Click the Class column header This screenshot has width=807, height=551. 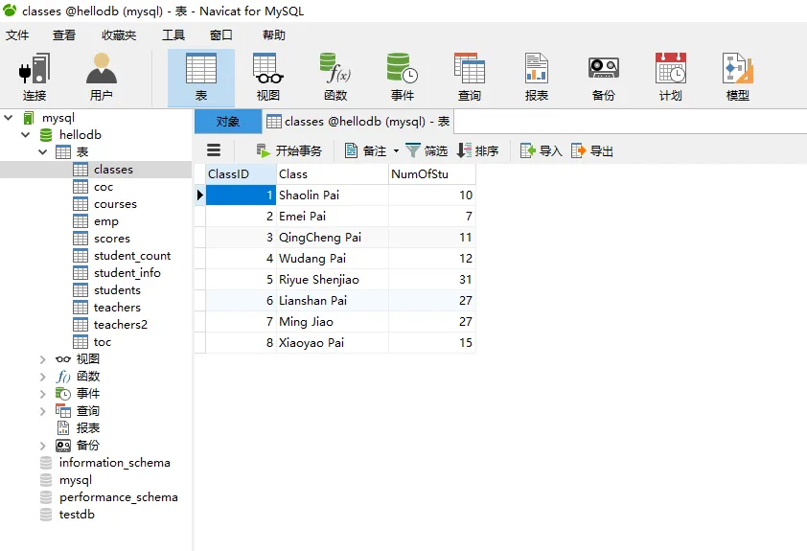pyautogui.click(x=333, y=173)
